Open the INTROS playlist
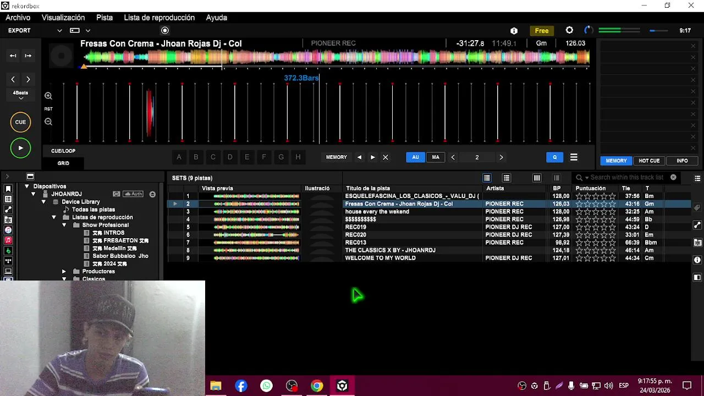704x396 pixels. (108, 233)
